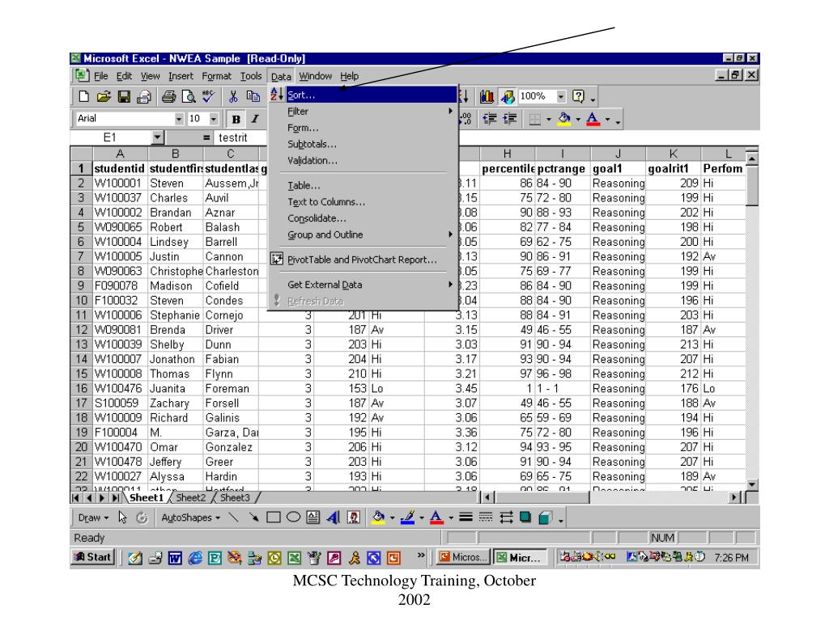Open the Font name dropdown
Screen dimensions: 829x621
pyautogui.click(x=179, y=119)
